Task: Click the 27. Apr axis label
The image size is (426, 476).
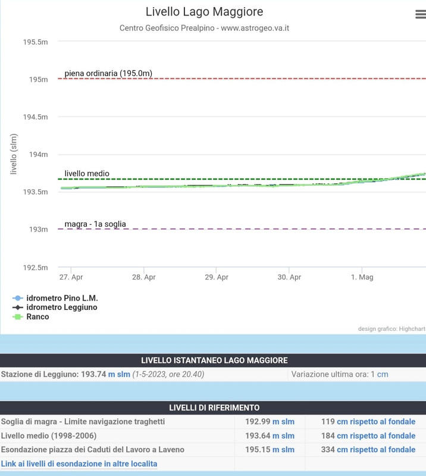Action: 71,277
